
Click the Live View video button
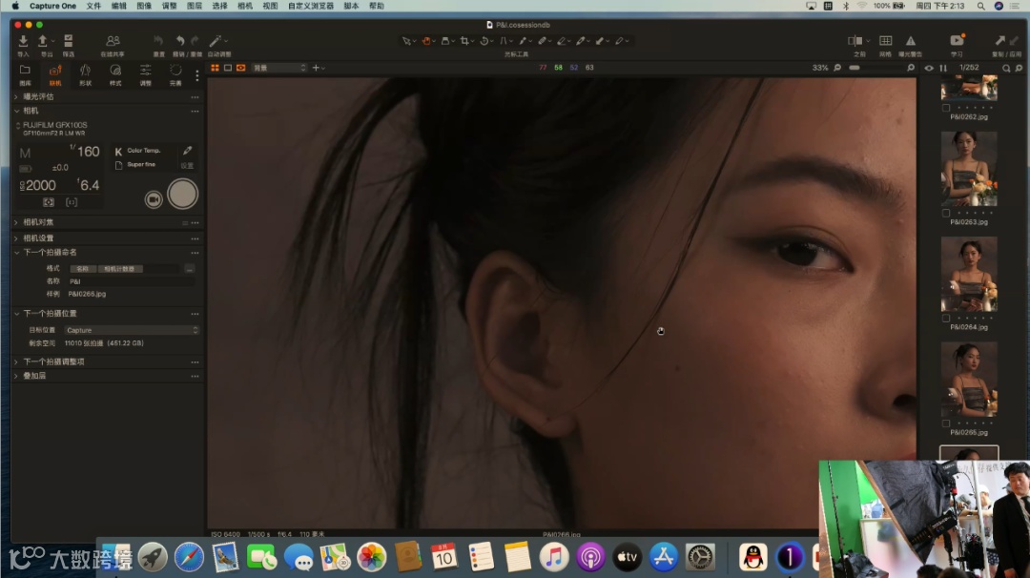(x=154, y=199)
